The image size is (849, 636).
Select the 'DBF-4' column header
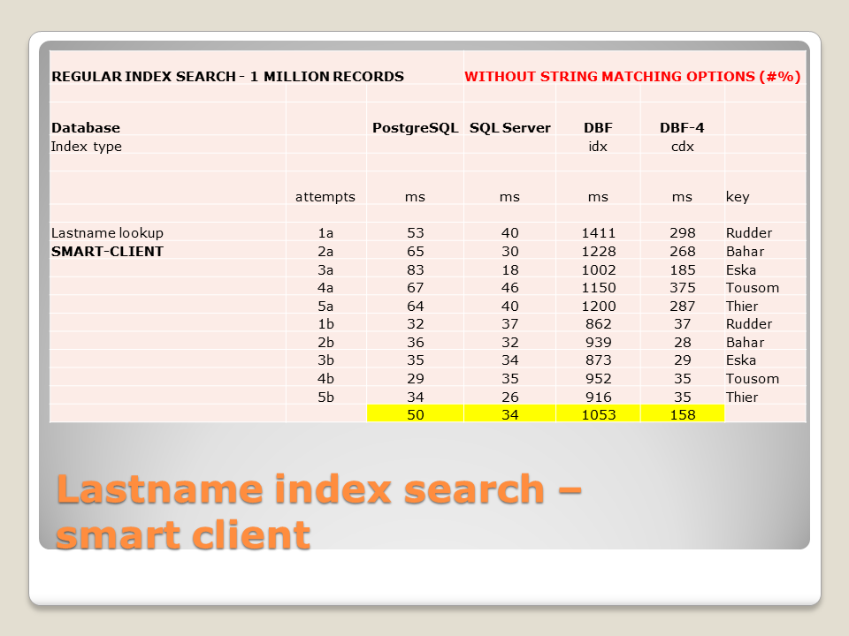click(x=682, y=128)
